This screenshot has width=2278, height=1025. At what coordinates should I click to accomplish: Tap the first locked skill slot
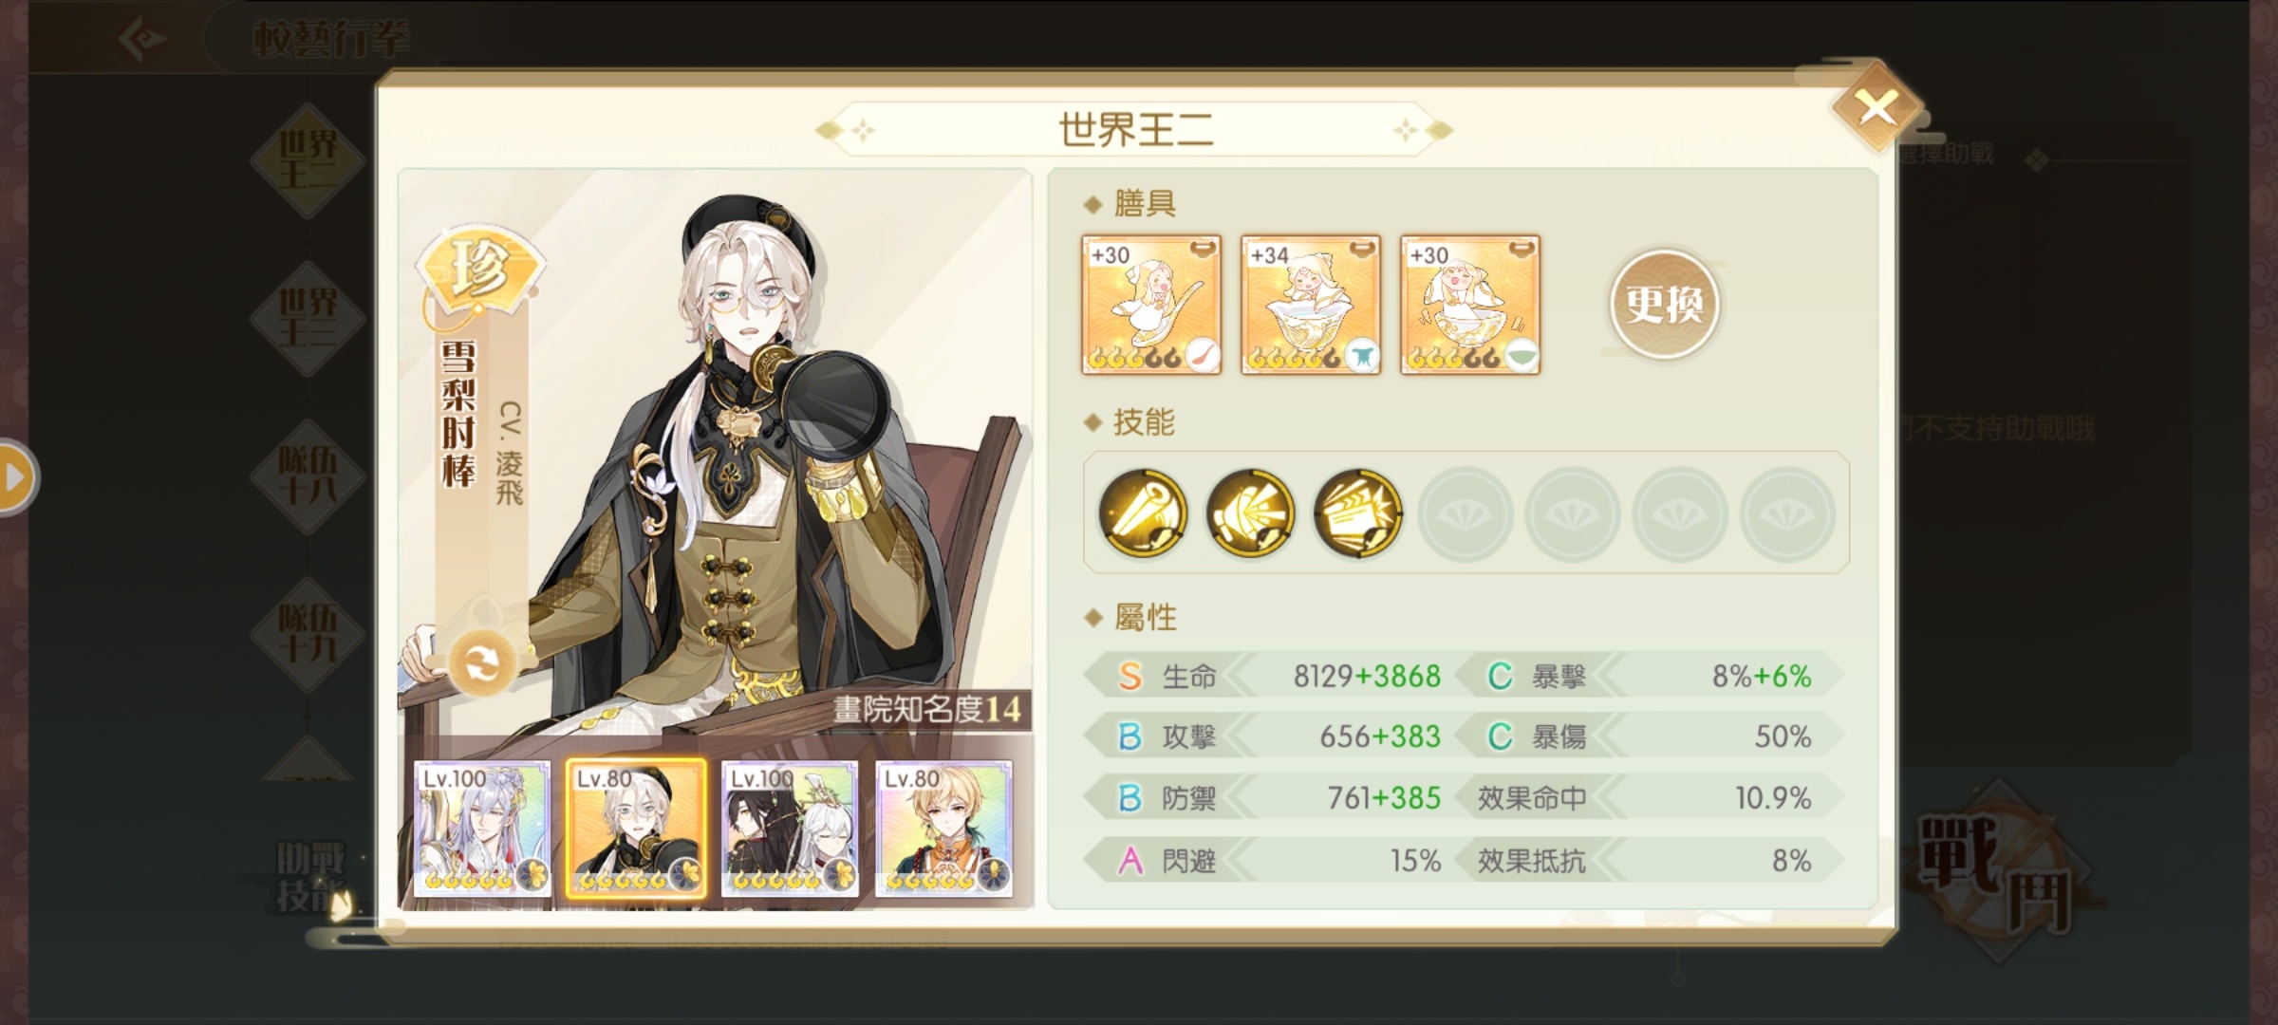1466,513
